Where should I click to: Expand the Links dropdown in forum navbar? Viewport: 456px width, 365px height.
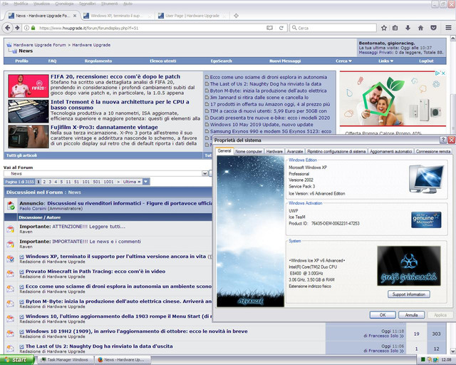[386, 61]
